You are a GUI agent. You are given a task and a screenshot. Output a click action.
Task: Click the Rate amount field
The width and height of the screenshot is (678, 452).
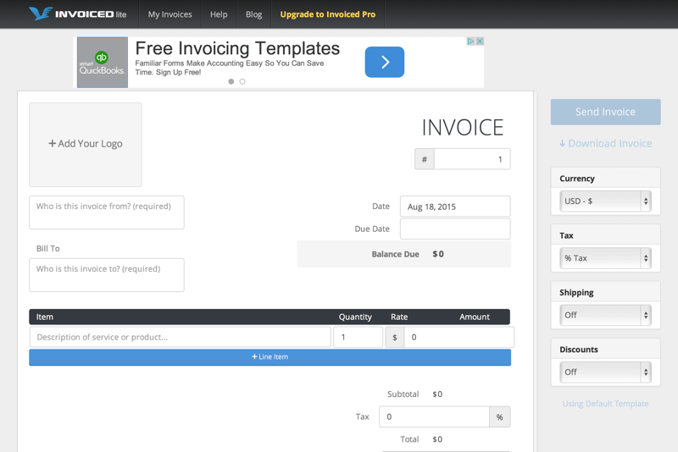pyautogui.click(x=458, y=337)
